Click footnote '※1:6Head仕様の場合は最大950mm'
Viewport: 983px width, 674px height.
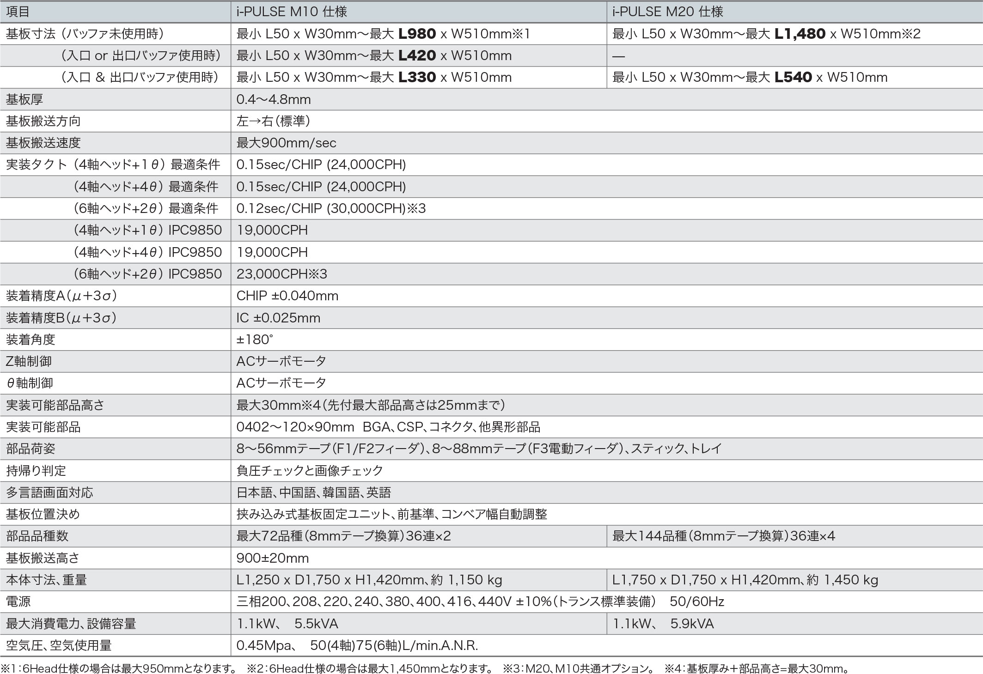pos(119,668)
